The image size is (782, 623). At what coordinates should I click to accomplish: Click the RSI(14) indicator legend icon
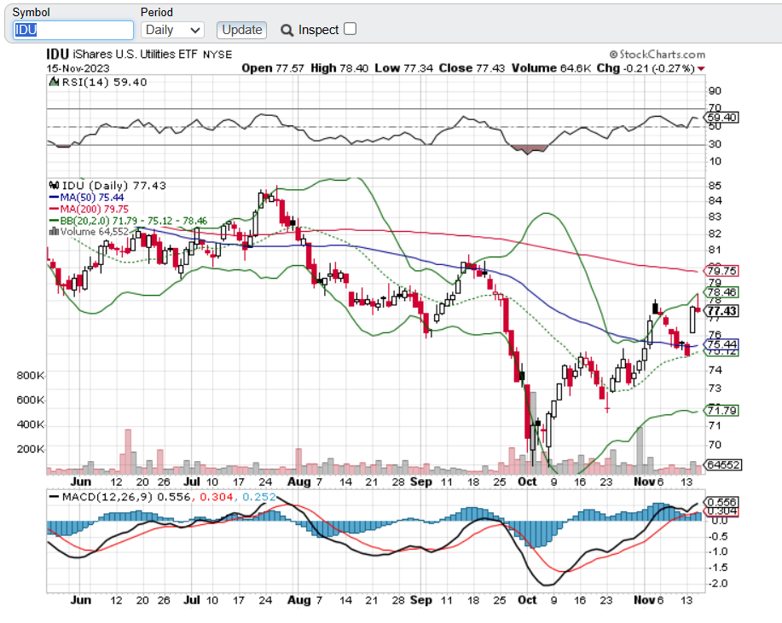(52, 83)
